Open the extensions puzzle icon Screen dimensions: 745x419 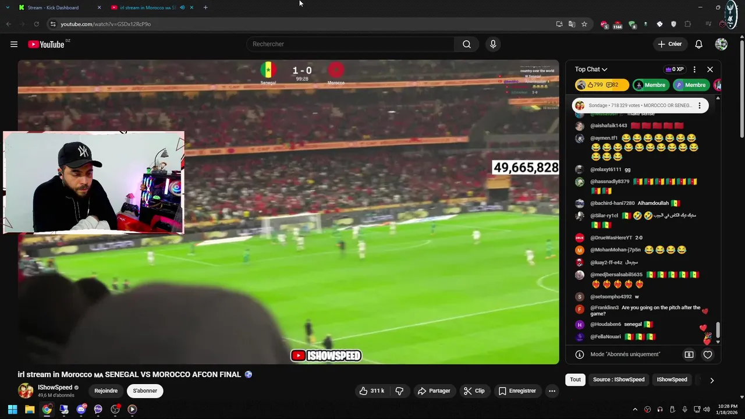(x=688, y=24)
